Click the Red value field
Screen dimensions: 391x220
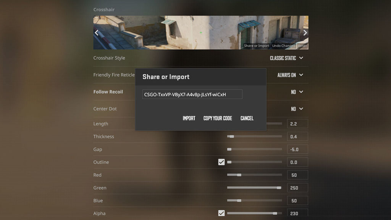pos(297,175)
